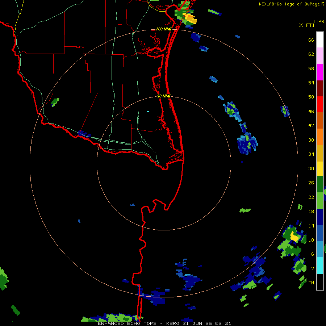Click the 100 NMI range ring label
The width and height of the screenshot is (326, 326).
coord(164,29)
